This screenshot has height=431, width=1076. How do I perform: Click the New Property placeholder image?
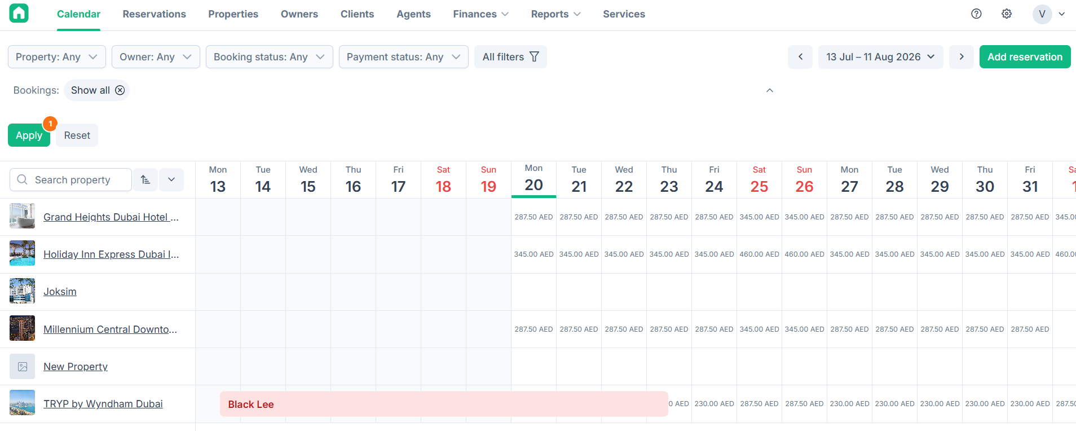coord(23,366)
